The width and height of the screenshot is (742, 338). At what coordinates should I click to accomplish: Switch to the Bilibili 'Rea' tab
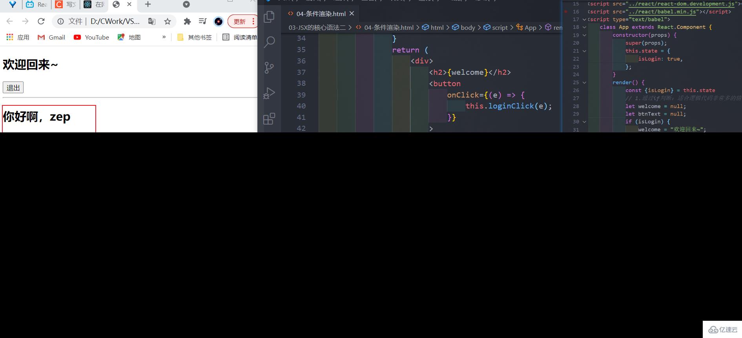(x=36, y=5)
